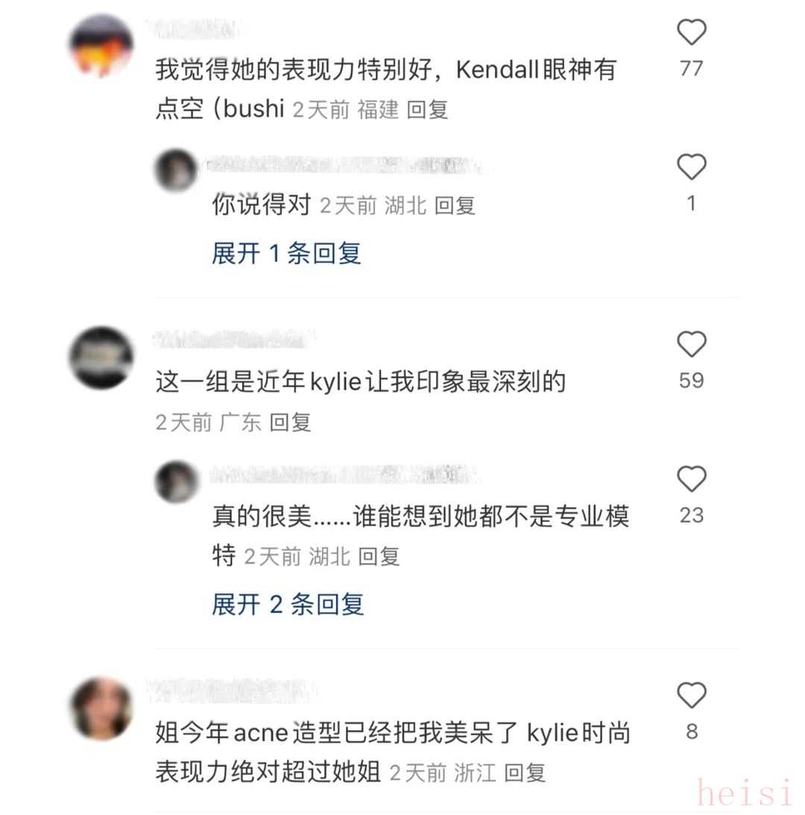Screen dimensions: 805x815
Task: Tap 回复 under the 广东 comment
Action: (x=291, y=423)
